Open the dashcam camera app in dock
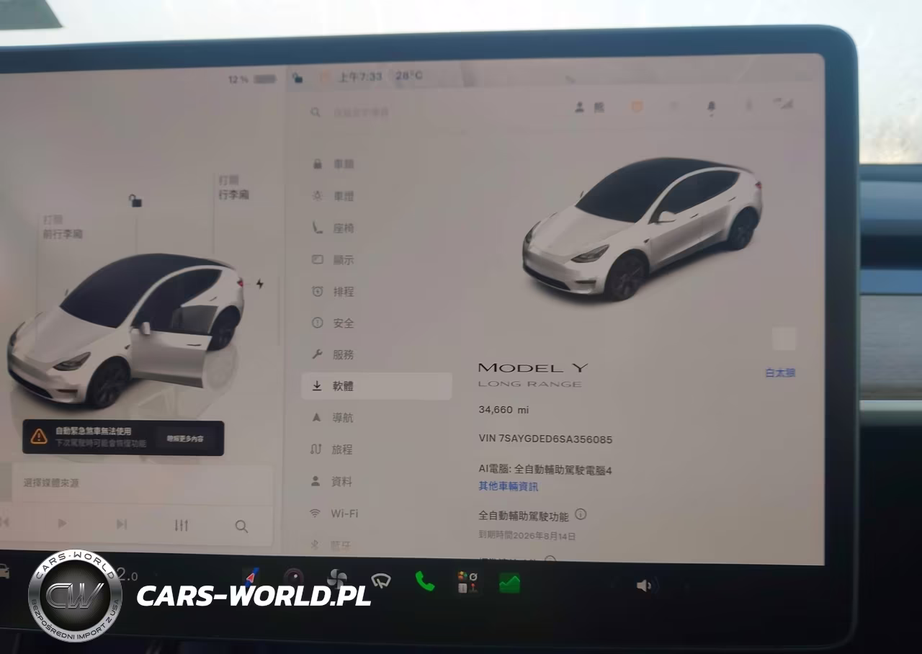 pyautogui.click(x=293, y=578)
